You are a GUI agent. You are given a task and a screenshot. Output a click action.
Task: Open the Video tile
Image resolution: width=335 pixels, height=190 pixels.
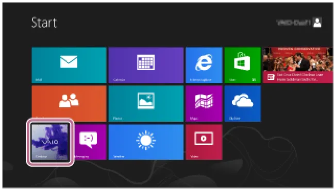204,142
